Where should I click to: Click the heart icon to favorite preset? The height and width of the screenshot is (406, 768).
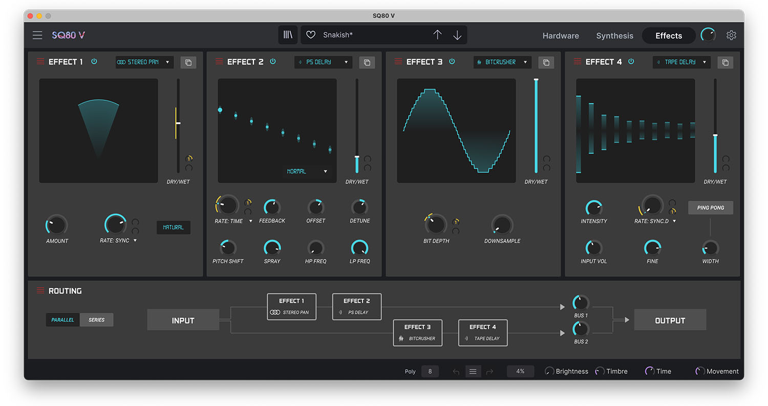click(311, 35)
